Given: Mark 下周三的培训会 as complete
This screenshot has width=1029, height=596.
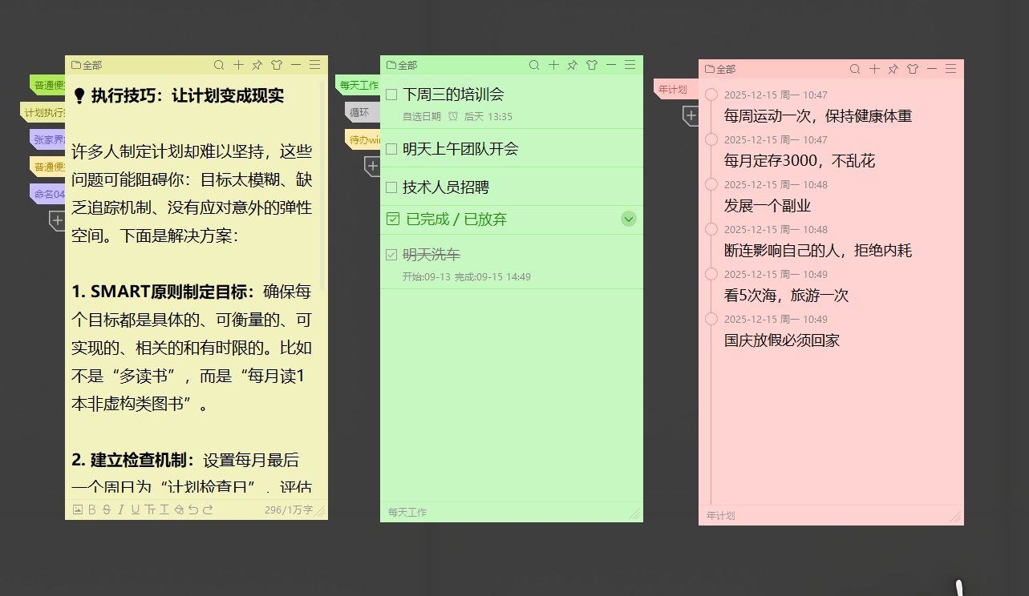Looking at the screenshot, I should 391,94.
